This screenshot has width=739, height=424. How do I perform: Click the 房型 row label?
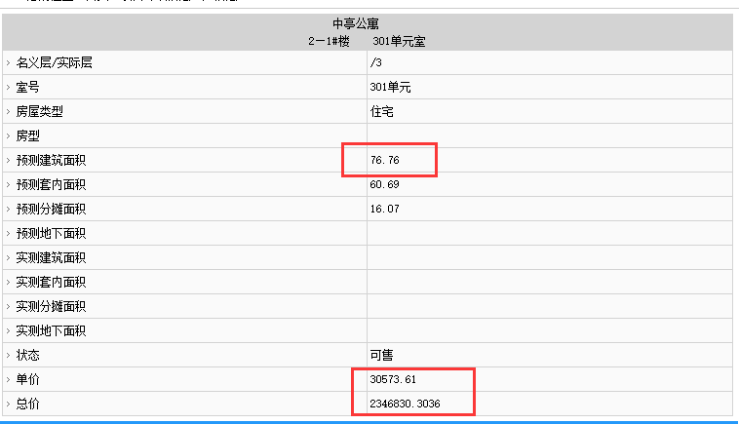[28, 136]
